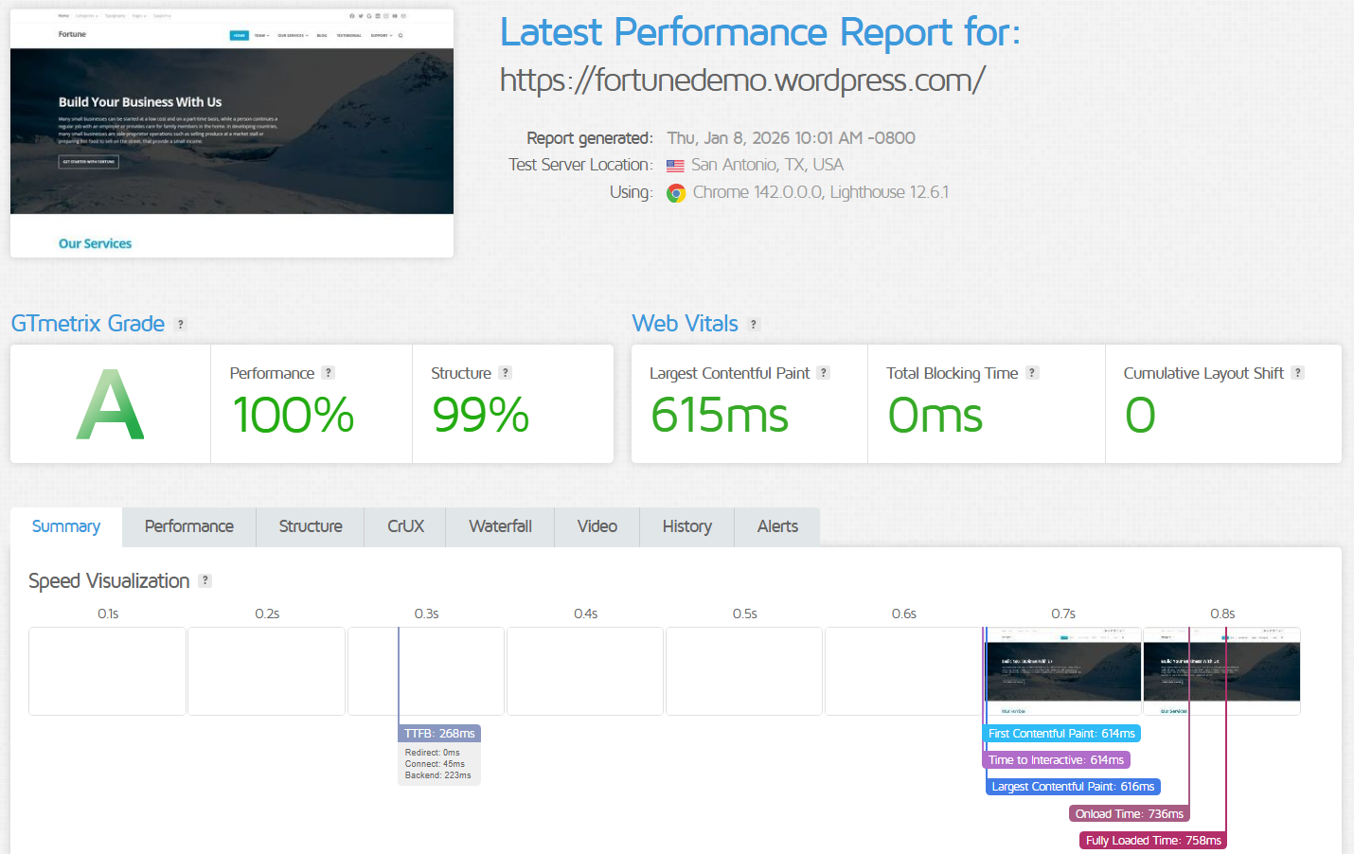Click the First Contentful Paint: 614ms marker
The width and height of the screenshot is (1354, 854).
click(1061, 734)
